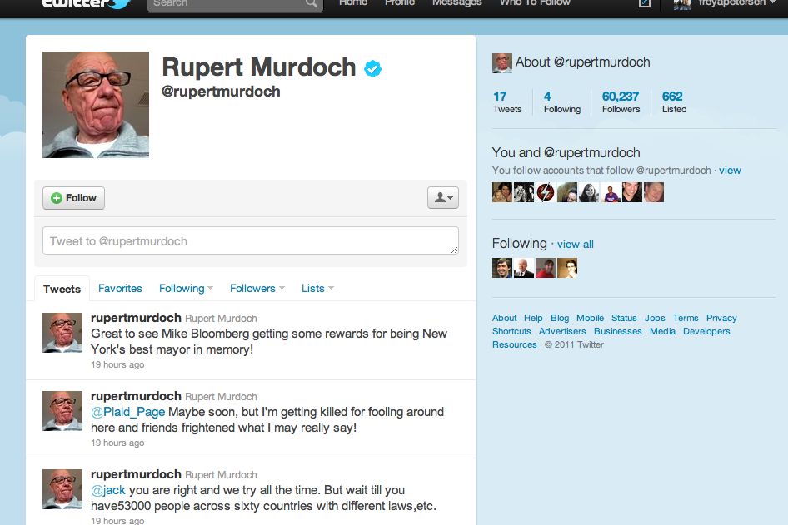Viewport: 788px width, 525px height.
Task: Open the Resources footer link
Action: (514, 344)
